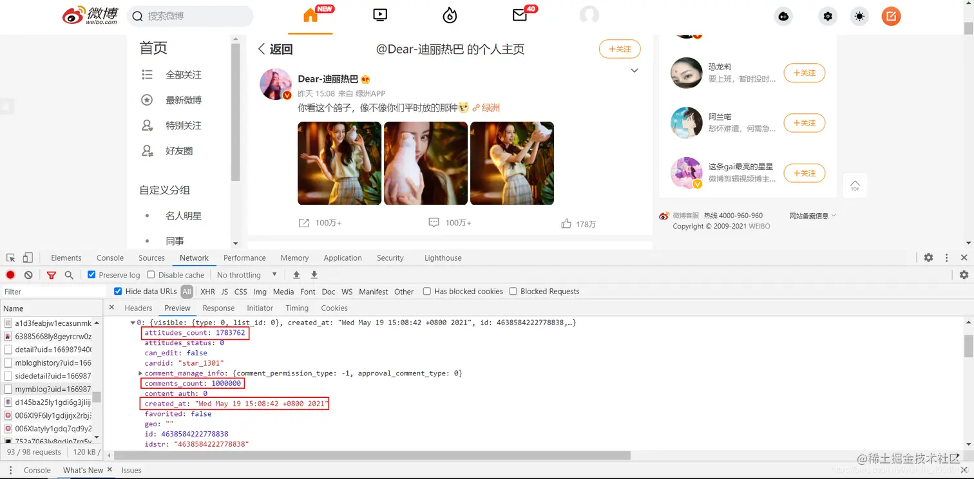Click the like thumb icon 178万
This screenshot has width=974, height=479.
pos(566,223)
